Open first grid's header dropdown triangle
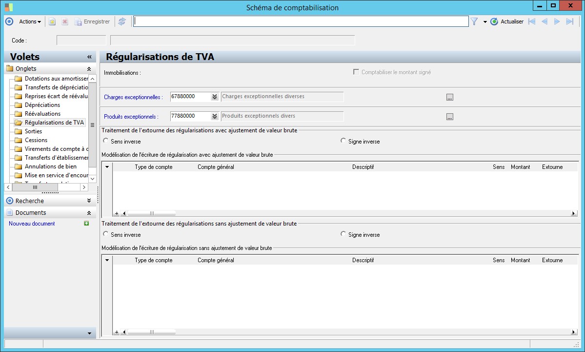 [x=107, y=167]
